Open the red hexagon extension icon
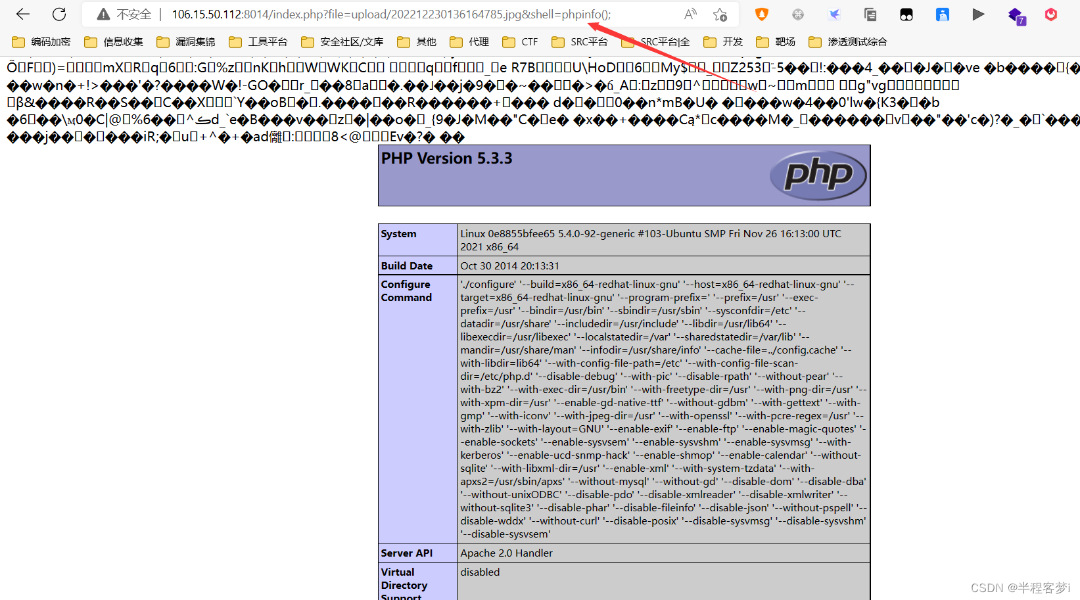 (1051, 14)
